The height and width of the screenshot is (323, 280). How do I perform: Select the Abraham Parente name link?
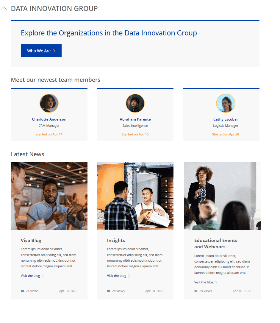pos(135,119)
